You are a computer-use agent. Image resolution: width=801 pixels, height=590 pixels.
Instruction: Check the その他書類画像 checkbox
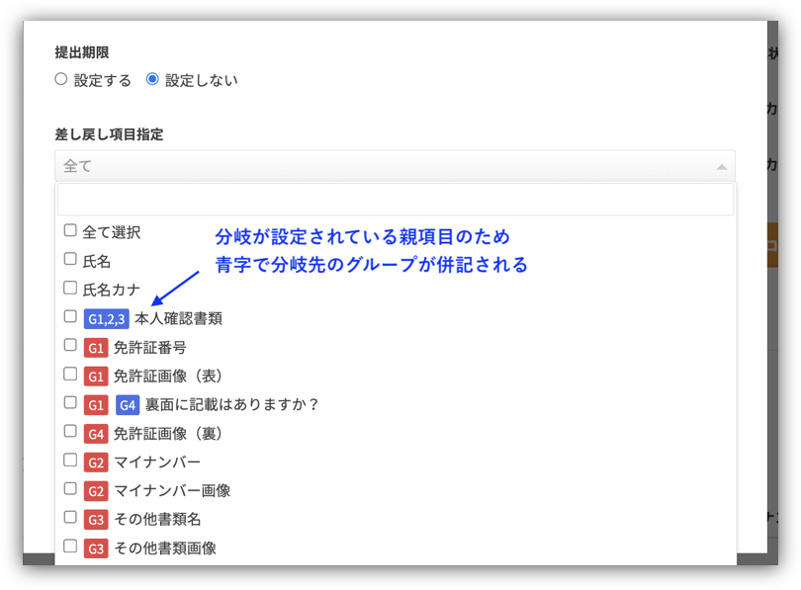click(69, 545)
